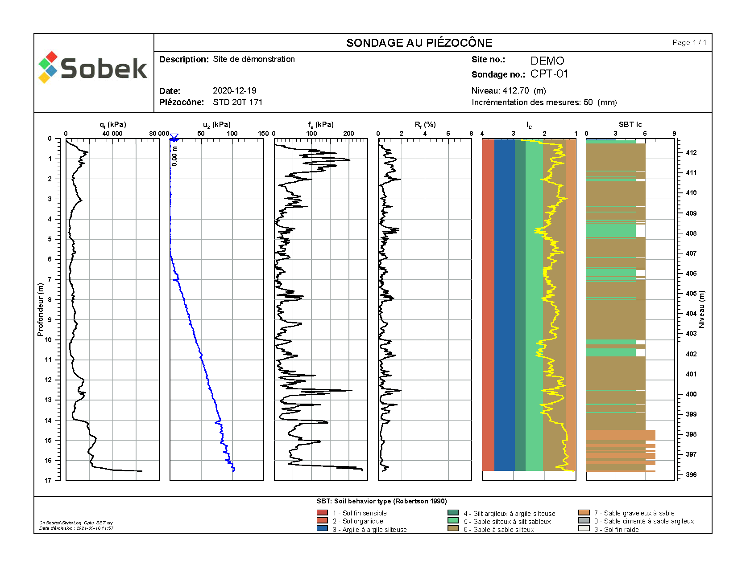Click legend label 5 - Sable silteux à silt sableux
Screen dimensions: 746x568
[507, 522]
